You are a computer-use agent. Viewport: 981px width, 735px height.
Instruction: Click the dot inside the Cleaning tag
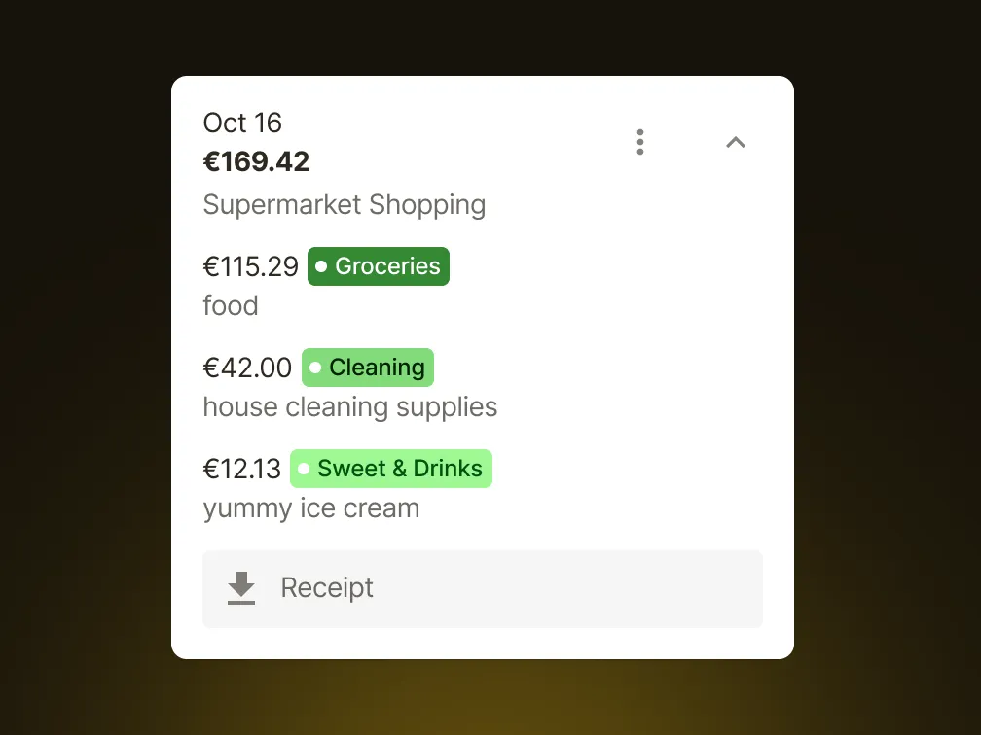click(314, 367)
